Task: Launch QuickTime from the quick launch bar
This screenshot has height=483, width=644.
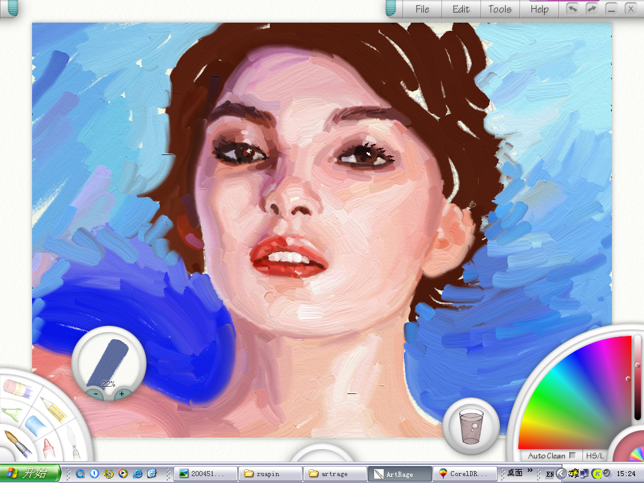Action: 80,474
